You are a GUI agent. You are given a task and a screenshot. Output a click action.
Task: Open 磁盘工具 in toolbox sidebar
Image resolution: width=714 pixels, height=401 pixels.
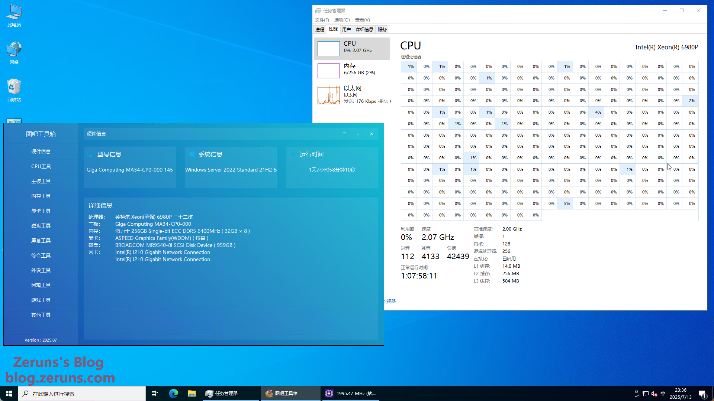pyautogui.click(x=41, y=226)
